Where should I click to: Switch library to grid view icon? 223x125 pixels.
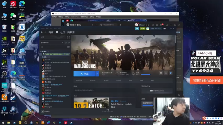[68, 37]
